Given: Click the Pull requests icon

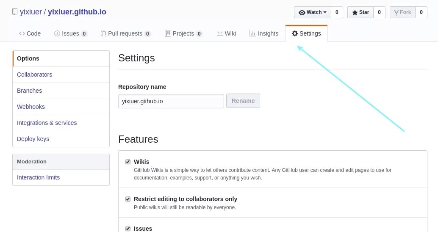Looking at the screenshot, I should coord(104,33).
